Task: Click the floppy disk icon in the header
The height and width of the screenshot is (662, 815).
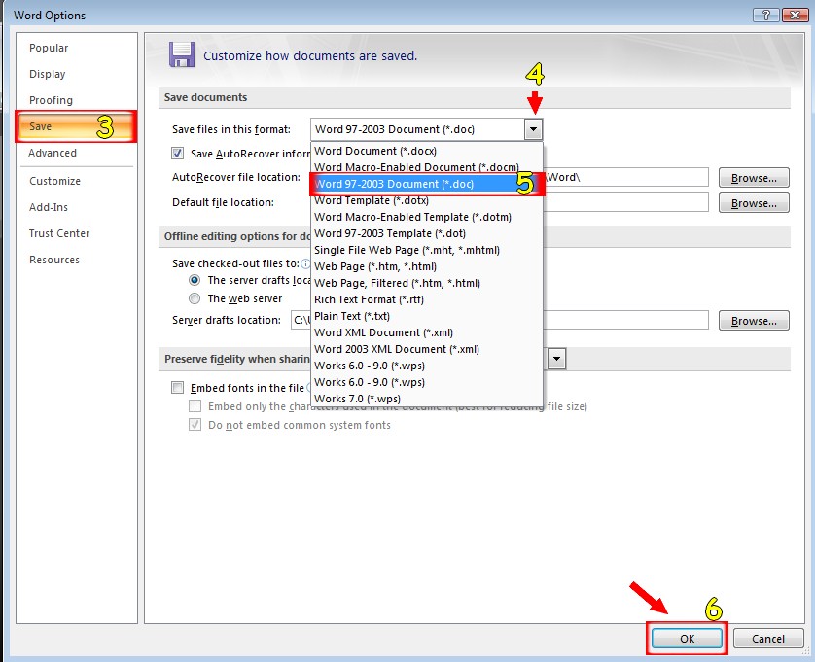Action: [182, 54]
